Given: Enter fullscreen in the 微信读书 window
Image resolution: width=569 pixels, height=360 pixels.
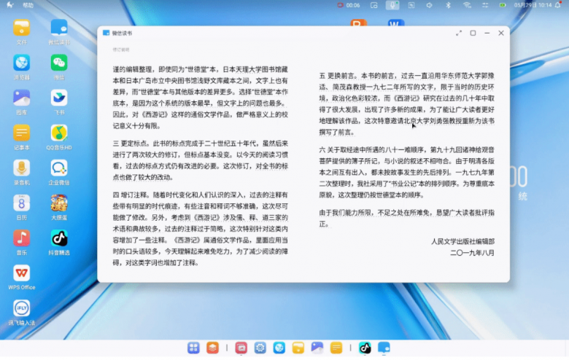Looking at the screenshot, I should (x=459, y=33).
